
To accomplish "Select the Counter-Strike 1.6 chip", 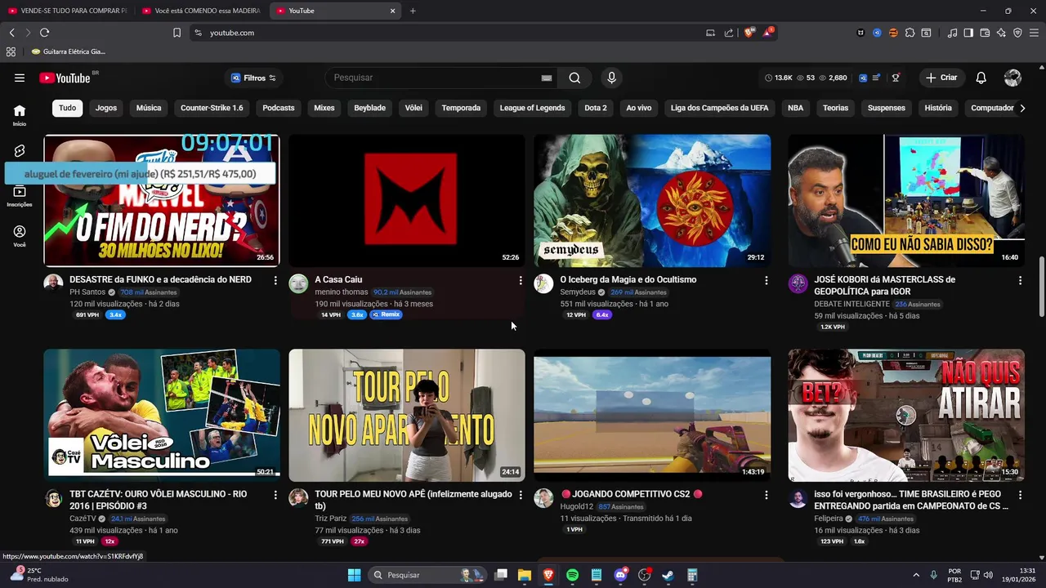I will 212,108.
